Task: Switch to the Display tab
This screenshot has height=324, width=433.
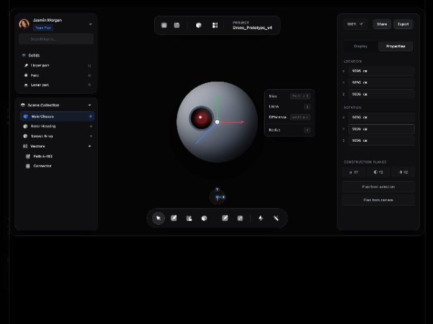Action: [361, 47]
